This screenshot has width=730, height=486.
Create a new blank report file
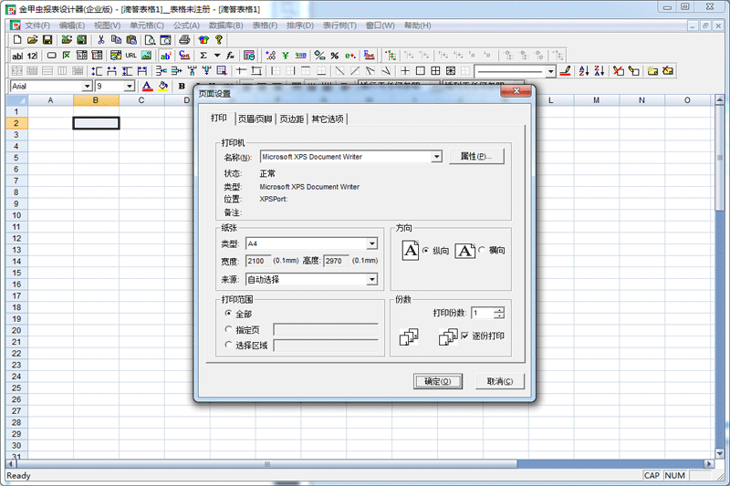[x=17, y=40]
